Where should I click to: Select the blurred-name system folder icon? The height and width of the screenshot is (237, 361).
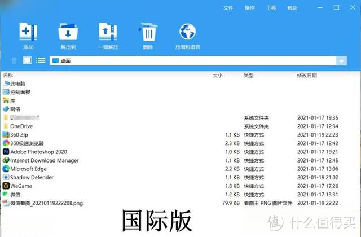click(x=6, y=117)
